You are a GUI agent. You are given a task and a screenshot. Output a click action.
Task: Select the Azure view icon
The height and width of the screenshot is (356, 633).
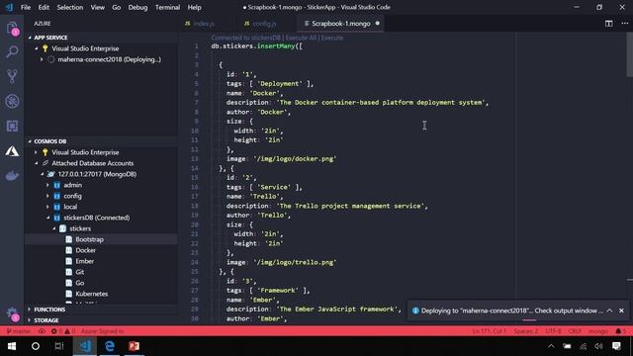[x=12, y=151]
